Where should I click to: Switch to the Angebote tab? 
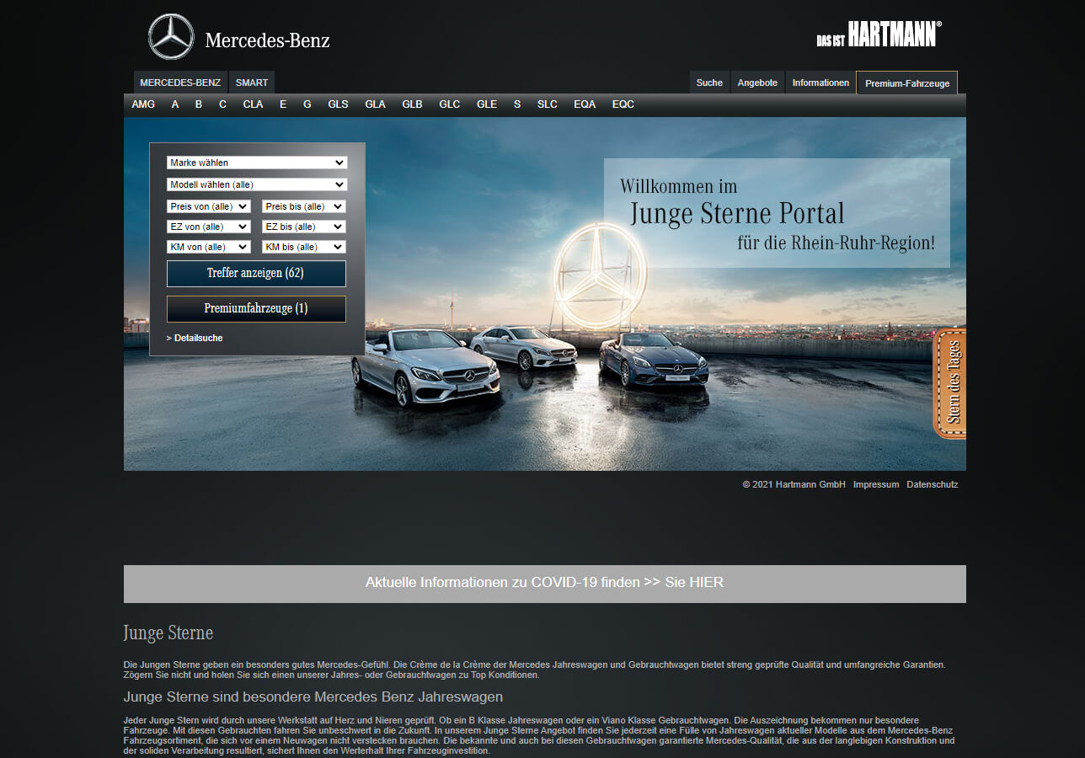(x=757, y=83)
